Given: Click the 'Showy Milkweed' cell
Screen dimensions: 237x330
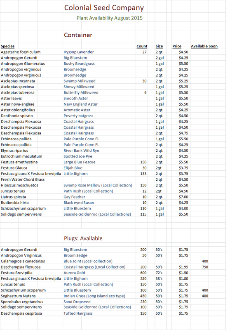Looking at the screenshot, I should coord(79,87).
